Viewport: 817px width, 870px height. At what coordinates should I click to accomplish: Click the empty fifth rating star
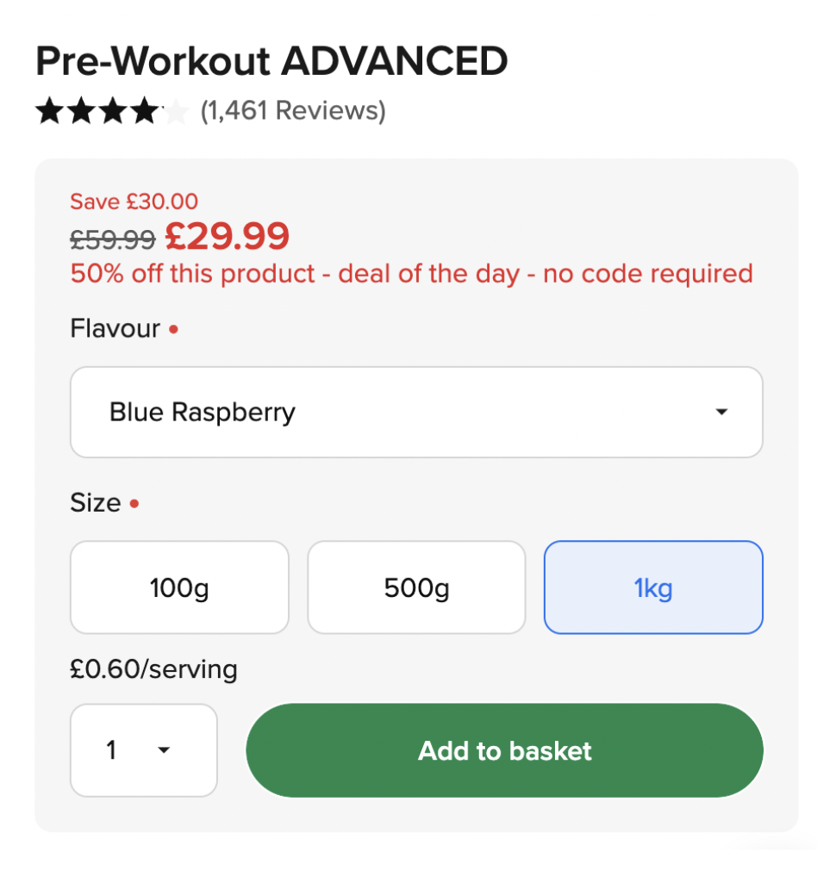[177, 110]
